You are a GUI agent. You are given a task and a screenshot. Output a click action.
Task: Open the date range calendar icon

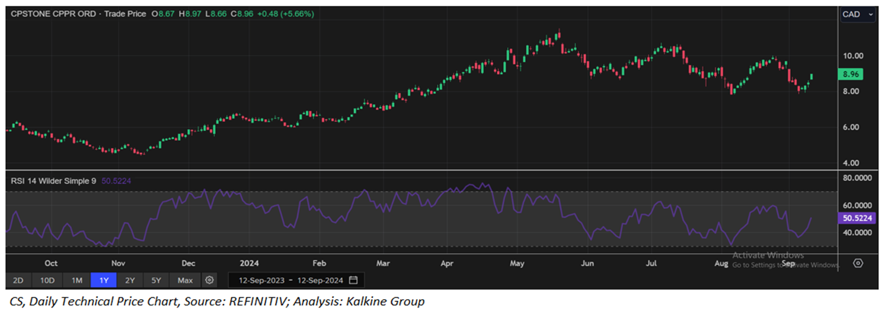[x=353, y=280]
